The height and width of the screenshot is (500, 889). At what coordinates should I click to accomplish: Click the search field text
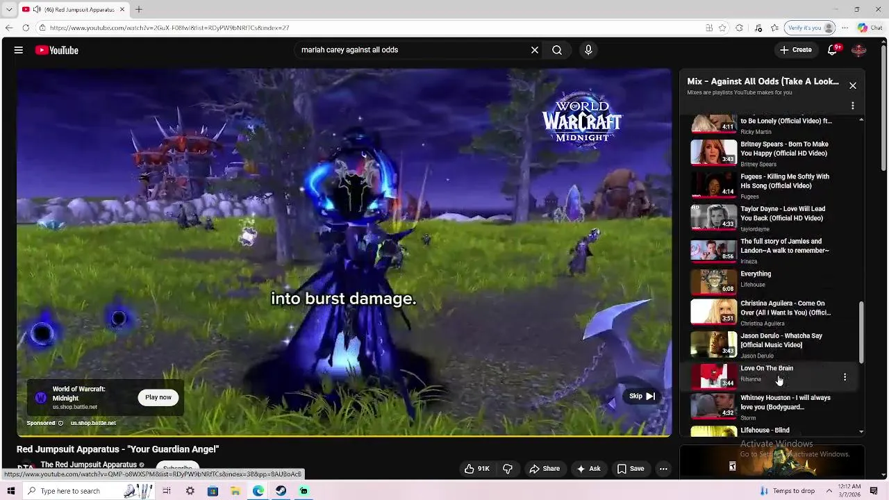[349, 50]
